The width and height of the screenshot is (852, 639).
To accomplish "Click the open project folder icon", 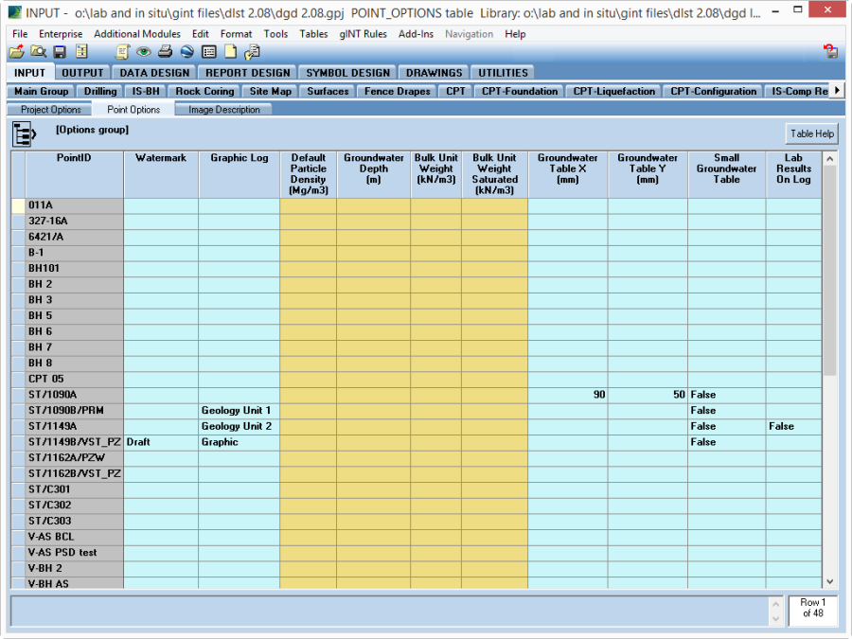I will [x=17, y=52].
